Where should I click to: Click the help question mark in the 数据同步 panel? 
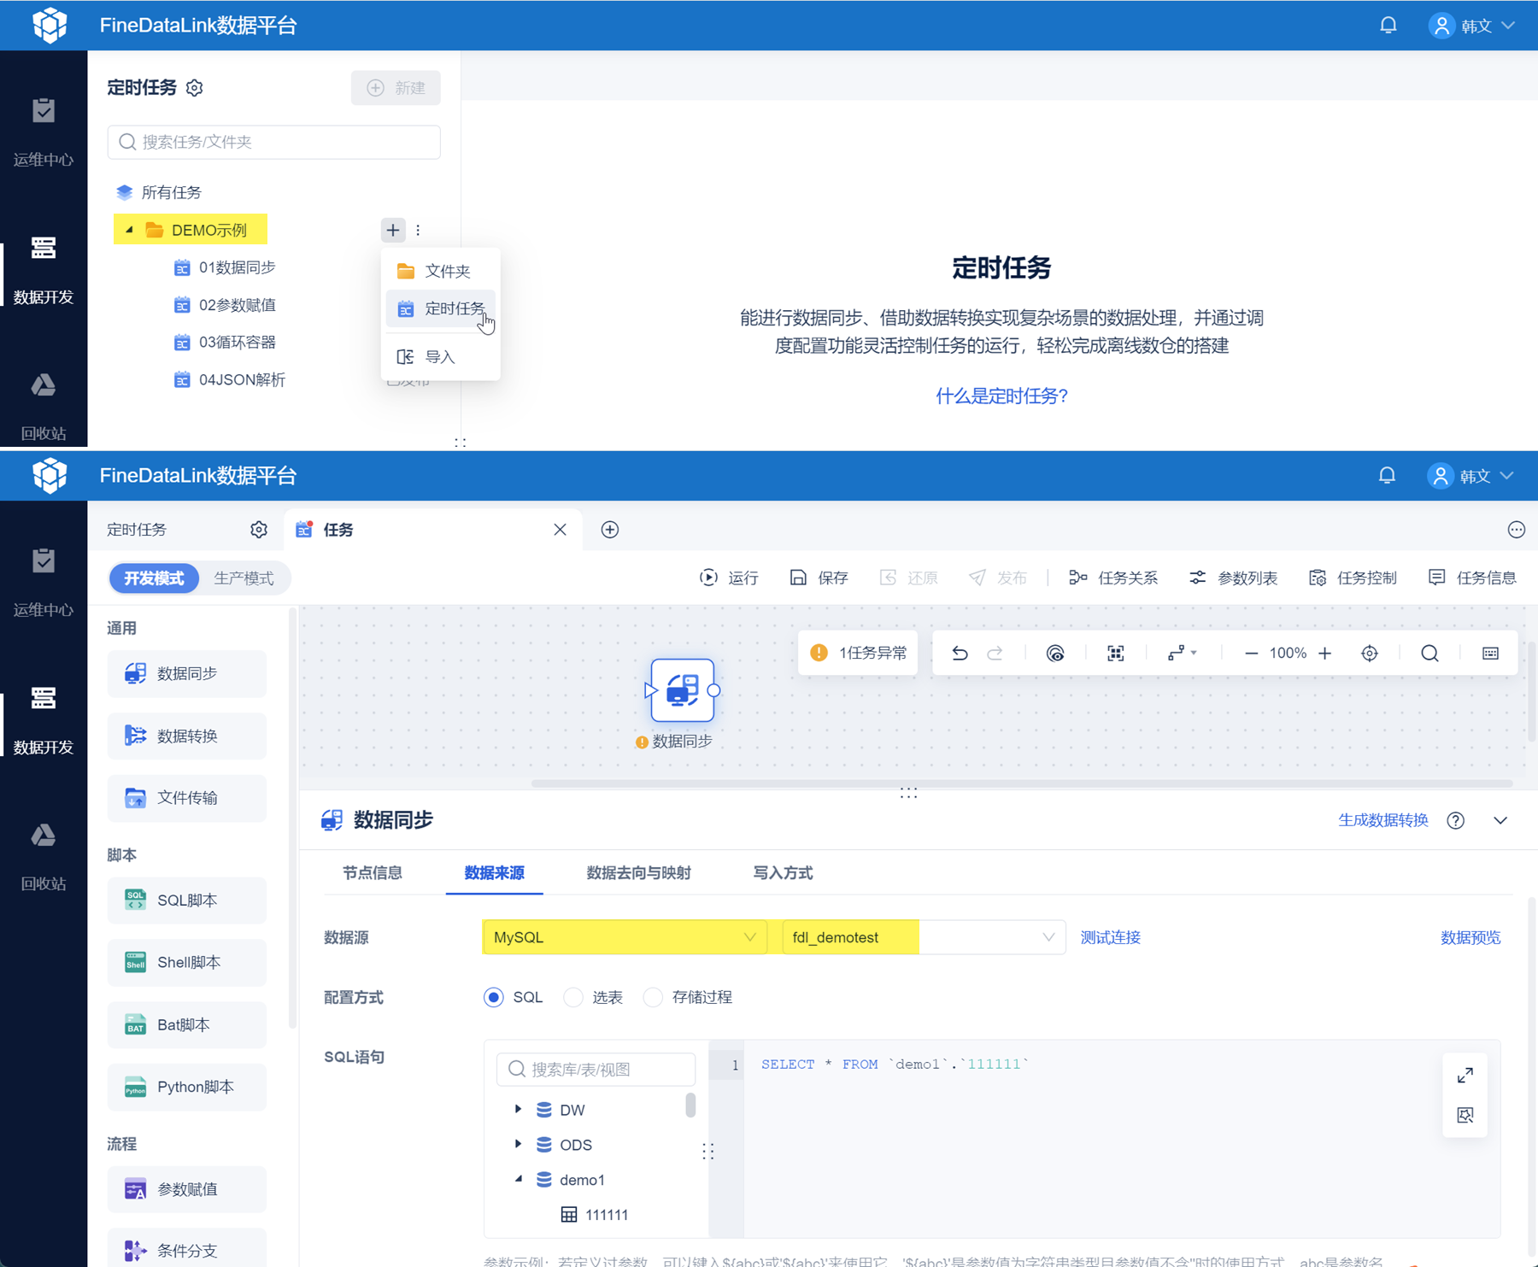(1456, 820)
